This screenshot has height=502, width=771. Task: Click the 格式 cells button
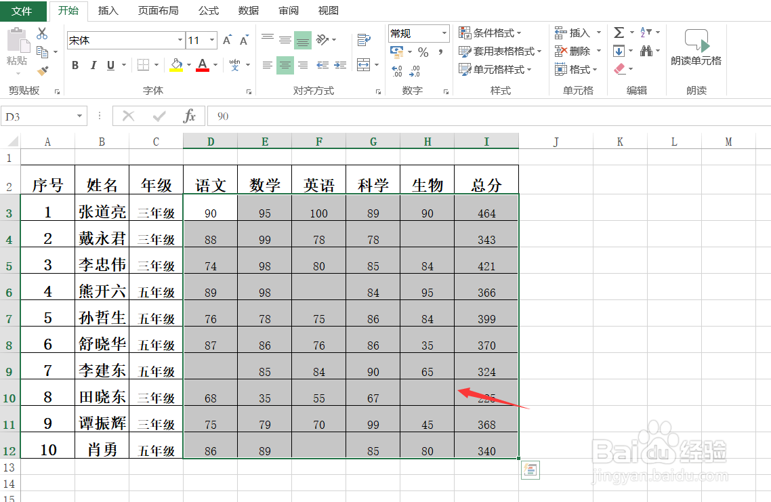pos(576,70)
